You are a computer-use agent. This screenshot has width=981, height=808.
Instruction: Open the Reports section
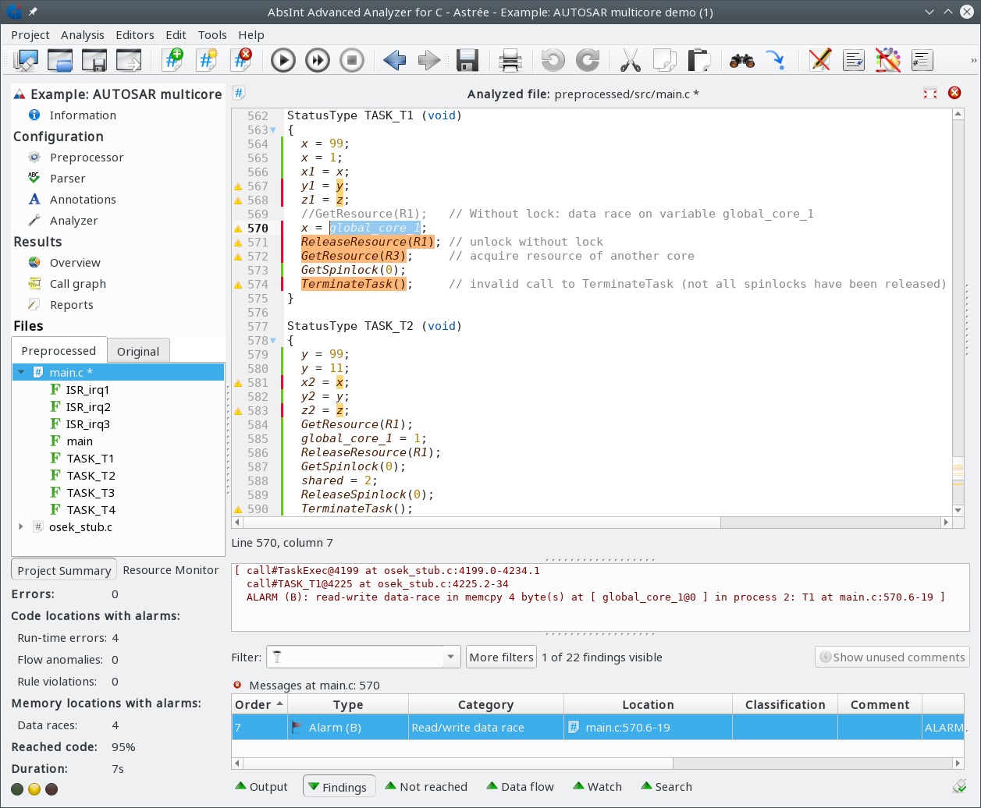point(71,305)
